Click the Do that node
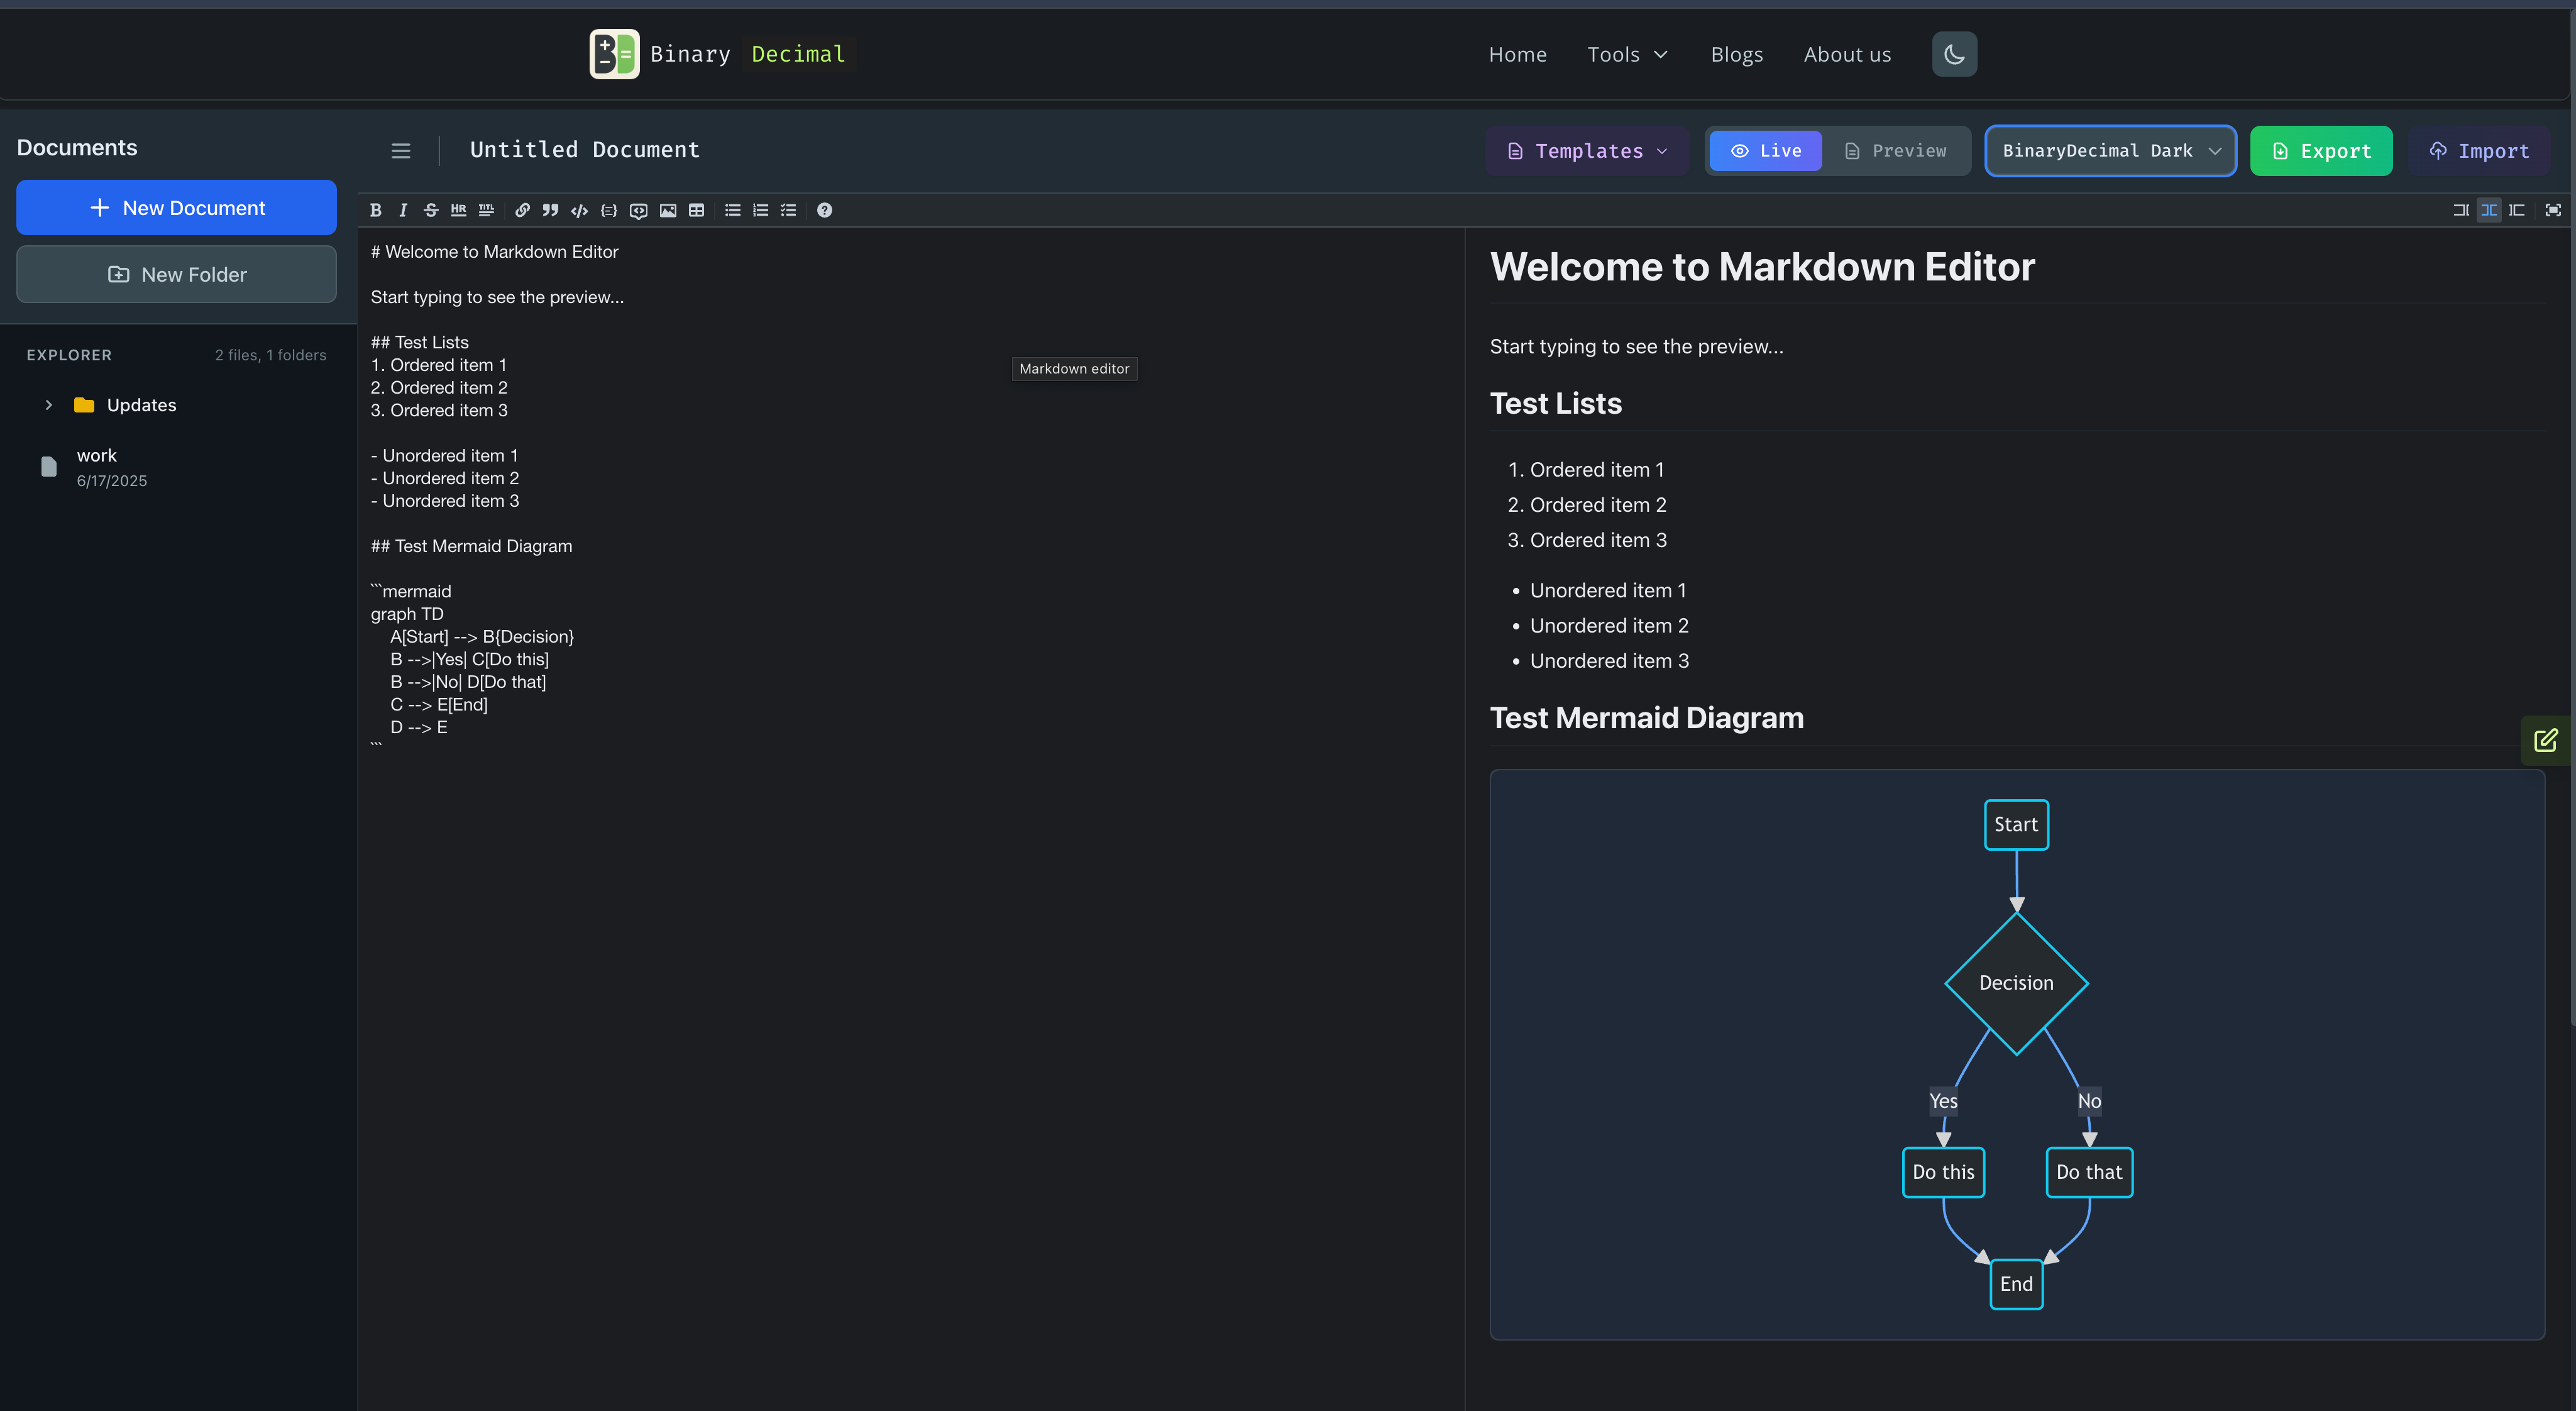Screen dimensions: 2576x1411 point(2089,1172)
